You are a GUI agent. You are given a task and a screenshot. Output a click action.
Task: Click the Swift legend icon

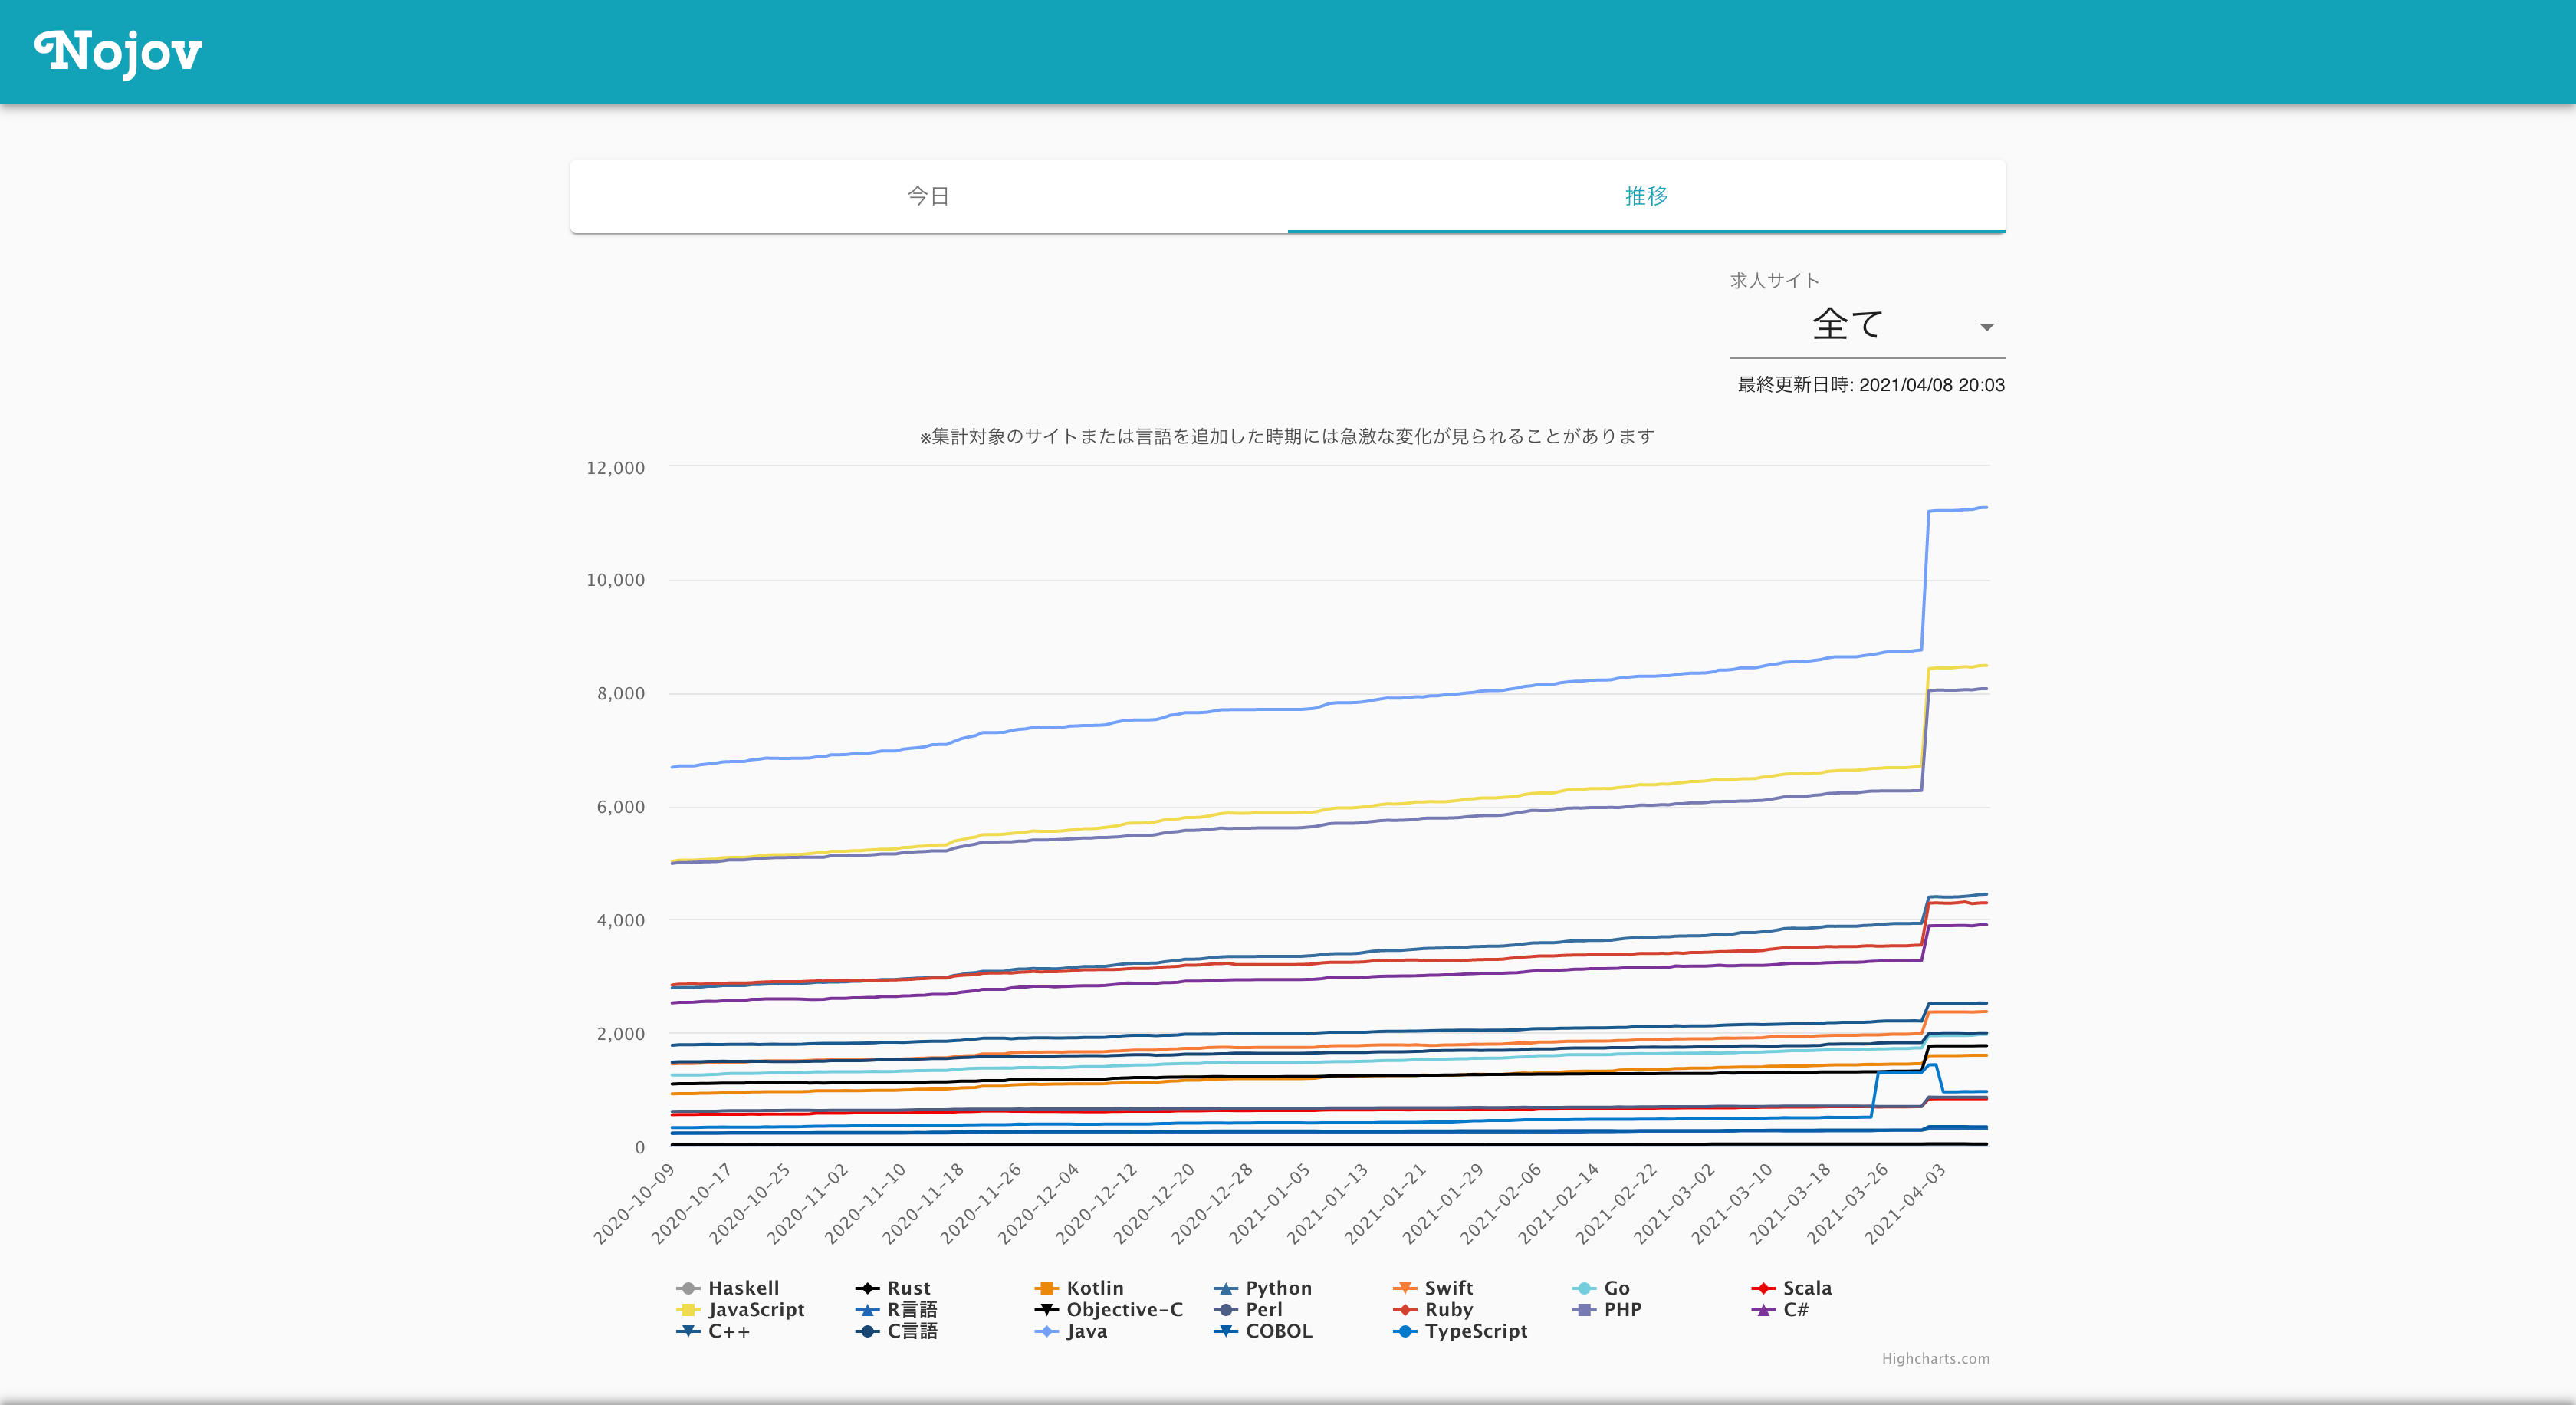(1405, 1288)
